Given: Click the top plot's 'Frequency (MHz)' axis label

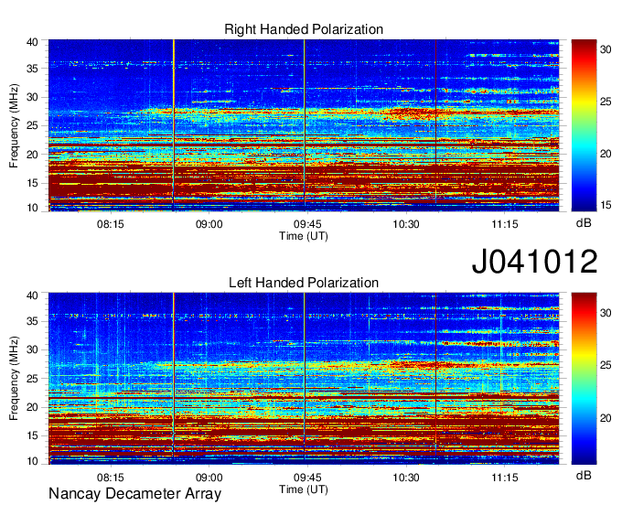Looking at the screenshot, I should [14, 125].
